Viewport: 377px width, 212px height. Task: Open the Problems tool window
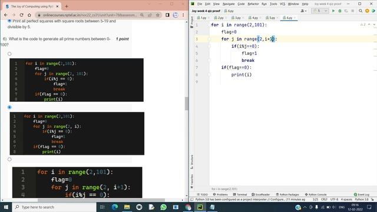click(220, 194)
